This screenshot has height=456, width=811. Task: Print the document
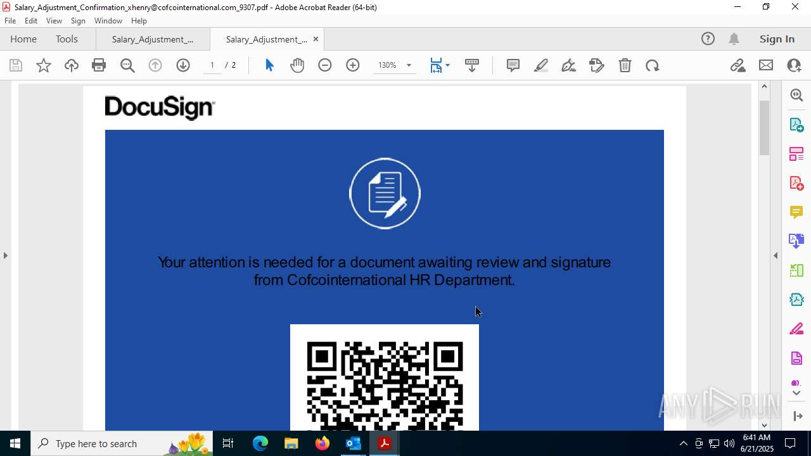pyautogui.click(x=99, y=65)
